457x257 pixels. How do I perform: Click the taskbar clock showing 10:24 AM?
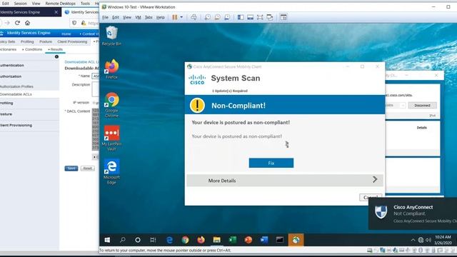443,240
